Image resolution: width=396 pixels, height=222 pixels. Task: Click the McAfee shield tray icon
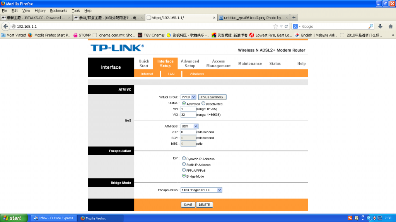click(374, 218)
